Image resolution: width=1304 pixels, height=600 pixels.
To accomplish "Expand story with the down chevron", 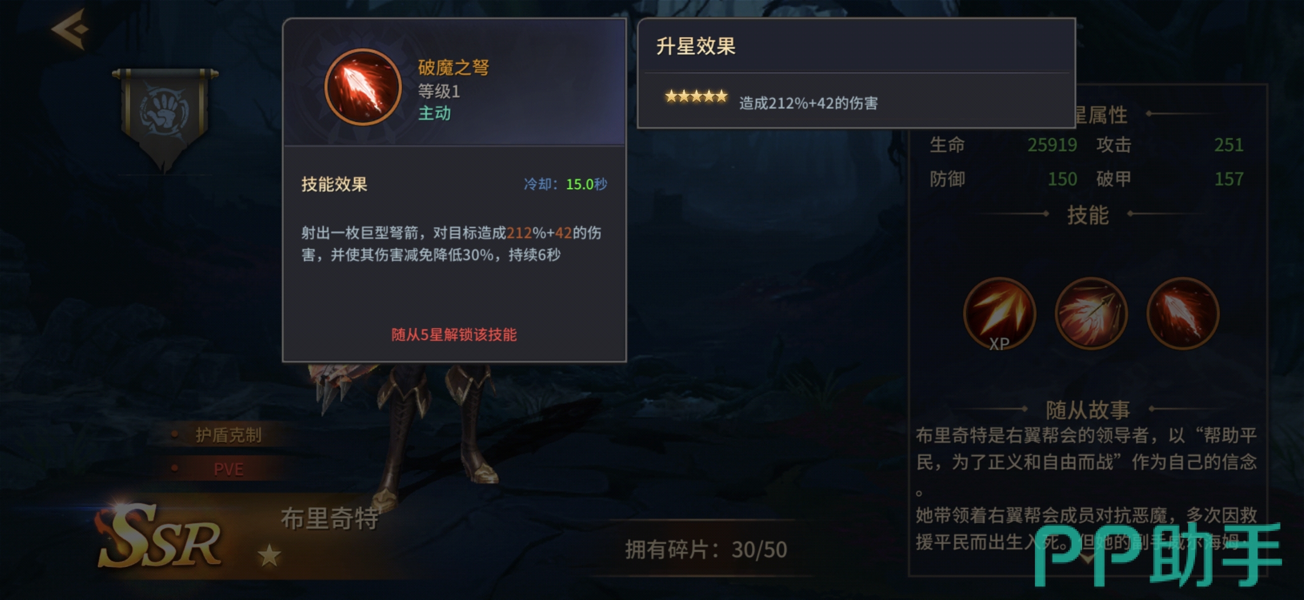I will point(1087,558).
